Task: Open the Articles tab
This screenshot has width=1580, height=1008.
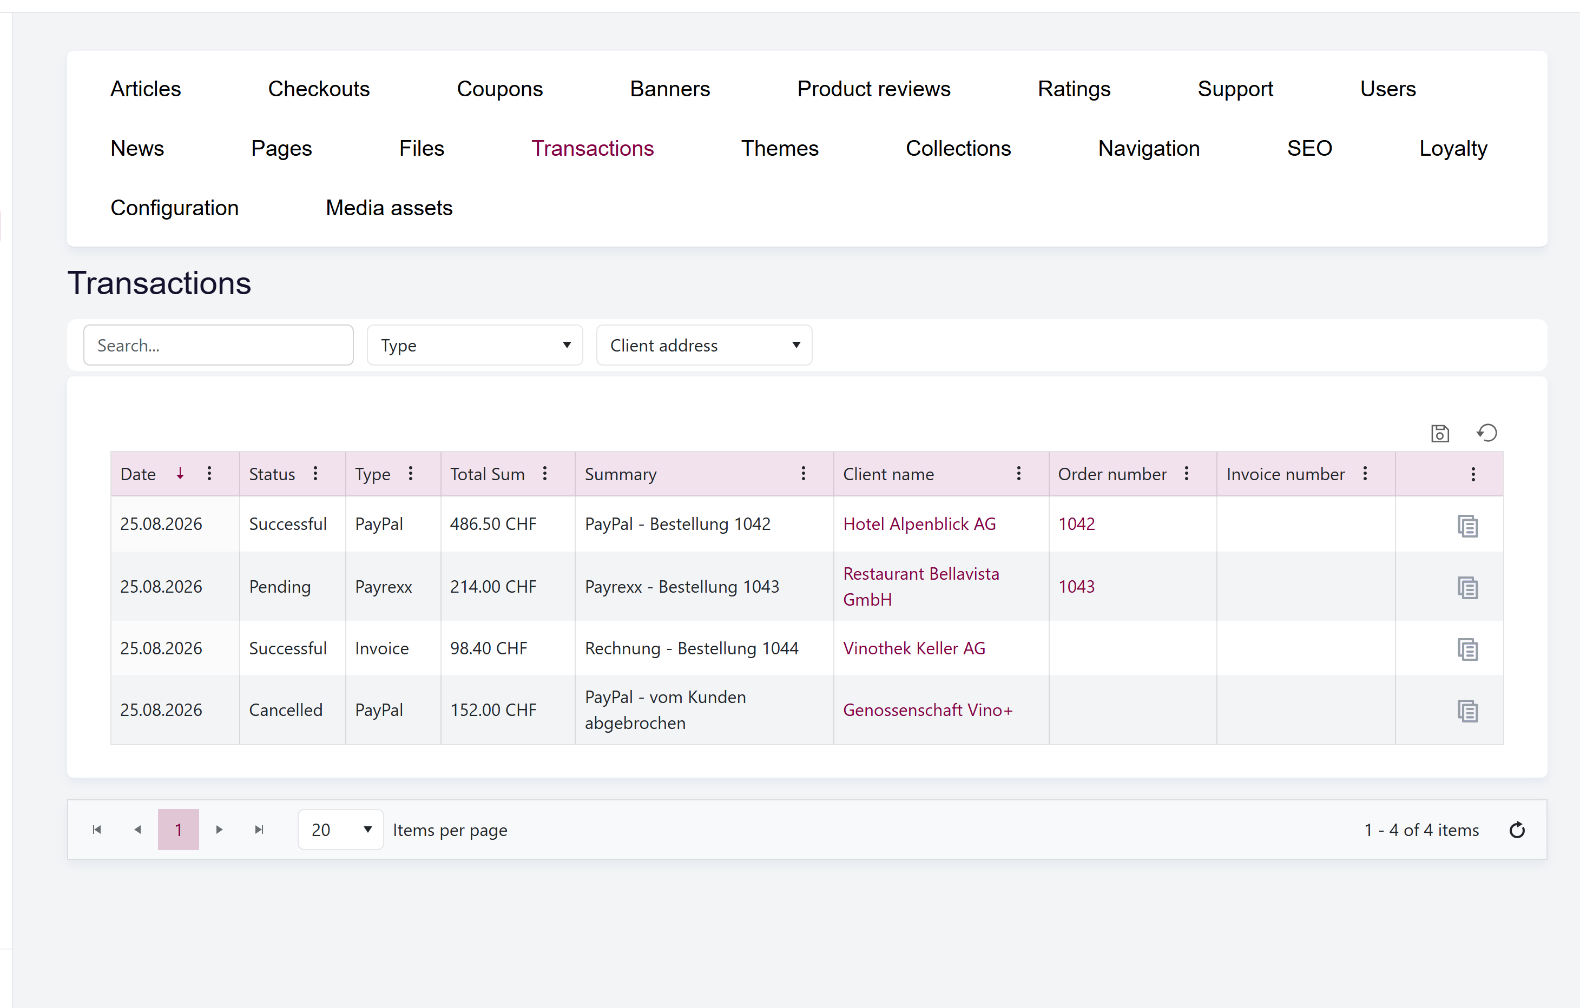Action: tap(146, 89)
